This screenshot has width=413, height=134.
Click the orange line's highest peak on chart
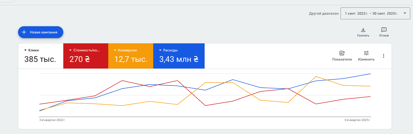(x=316, y=77)
